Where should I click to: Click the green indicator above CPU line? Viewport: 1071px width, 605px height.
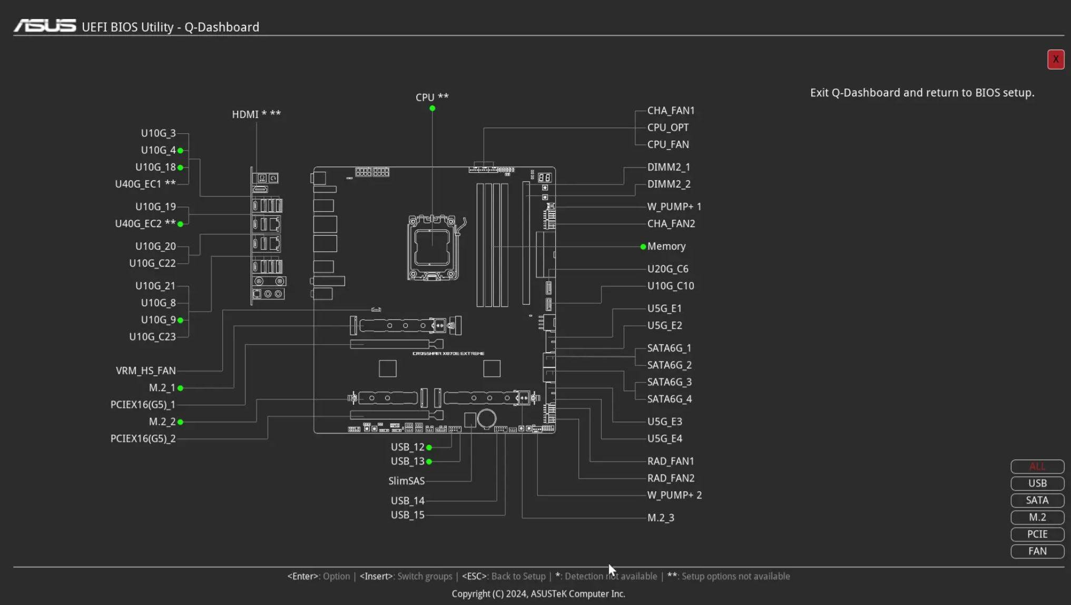432,109
